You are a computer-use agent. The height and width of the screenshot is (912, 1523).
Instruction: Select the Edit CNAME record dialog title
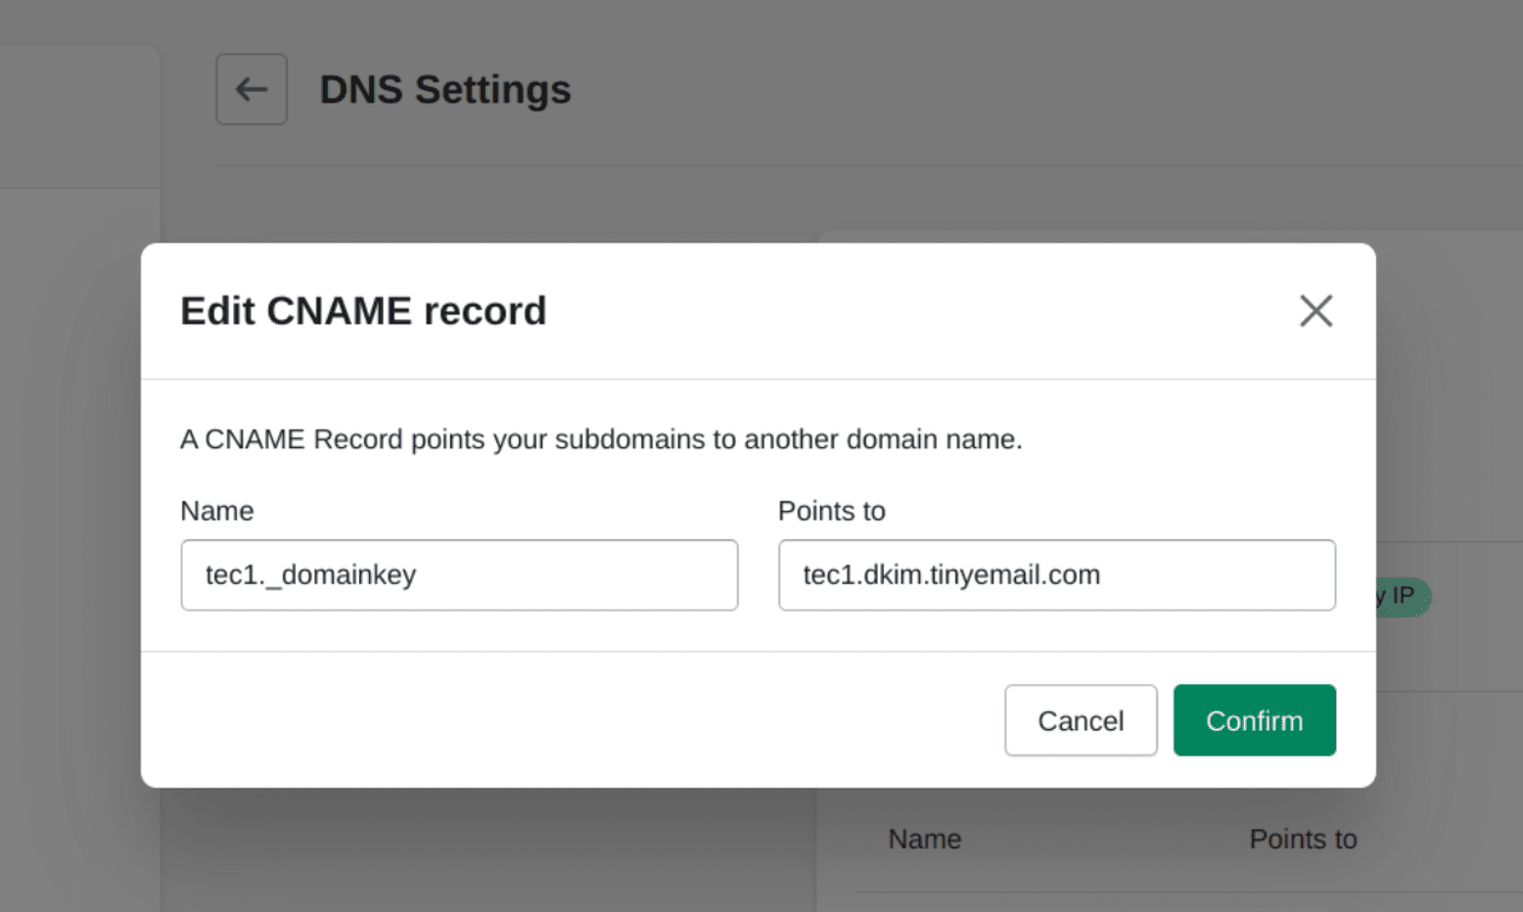coord(363,311)
